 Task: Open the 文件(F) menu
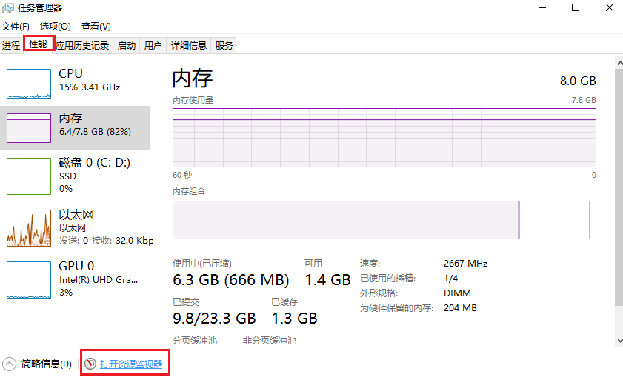coord(15,26)
